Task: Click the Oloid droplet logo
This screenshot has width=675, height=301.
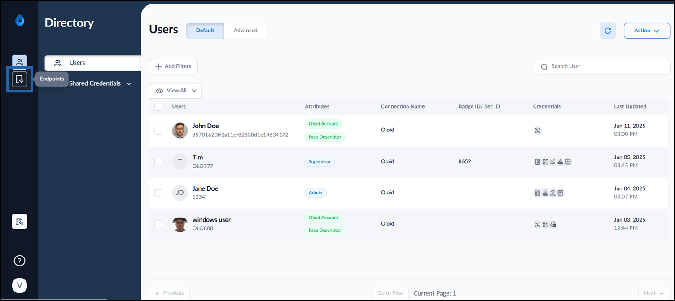Action: point(19,20)
